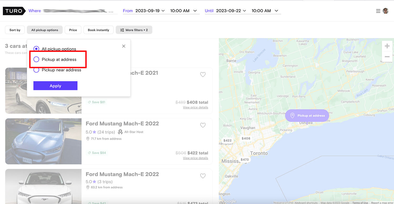The image size is (394, 204).
Task: View price details for $408 total
Action: 195,107
